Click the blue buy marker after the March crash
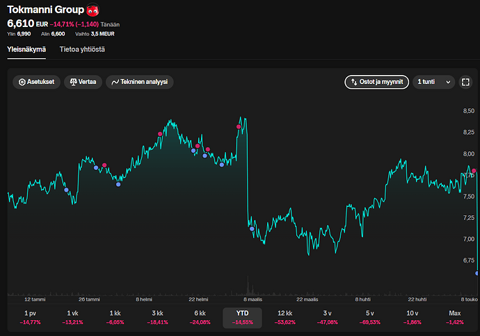 click(252, 229)
